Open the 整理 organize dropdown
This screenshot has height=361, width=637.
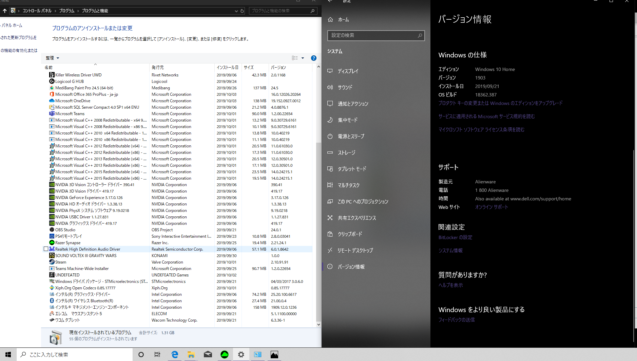click(53, 58)
